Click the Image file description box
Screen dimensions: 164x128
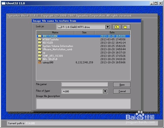click(83, 104)
